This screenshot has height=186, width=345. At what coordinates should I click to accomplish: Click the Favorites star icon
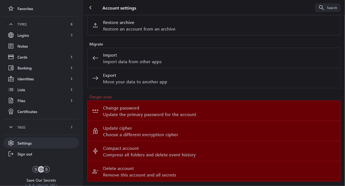11,9
